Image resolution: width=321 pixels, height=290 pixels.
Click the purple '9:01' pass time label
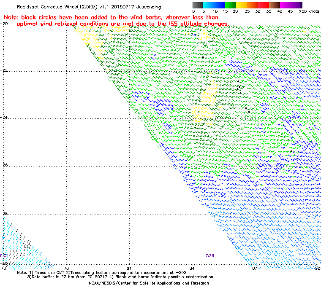4,256
